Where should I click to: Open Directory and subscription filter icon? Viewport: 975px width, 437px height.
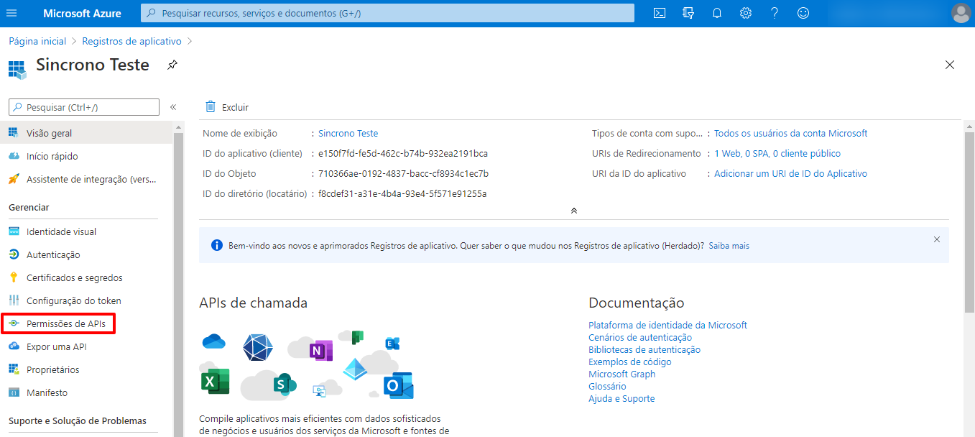pyautogui.click(x=688, y=13)
